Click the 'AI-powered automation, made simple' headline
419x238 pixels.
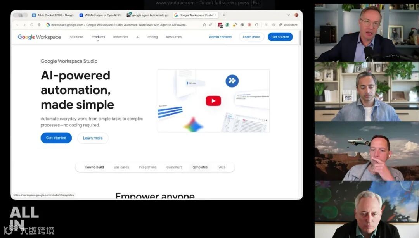[78, 90]
